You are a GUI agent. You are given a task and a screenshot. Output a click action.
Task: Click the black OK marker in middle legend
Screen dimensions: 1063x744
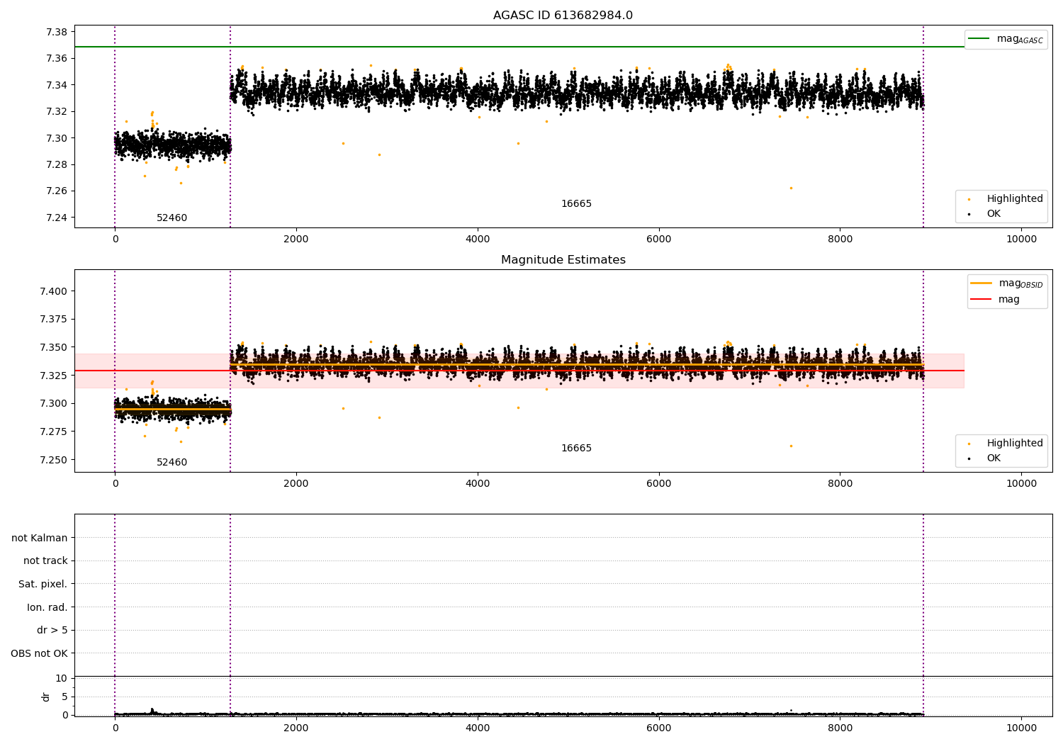969,458
